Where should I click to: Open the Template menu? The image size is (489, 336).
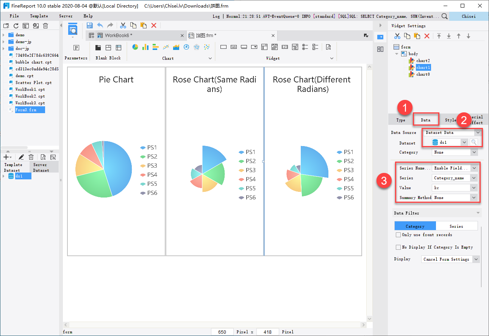(x=39, y=16)
